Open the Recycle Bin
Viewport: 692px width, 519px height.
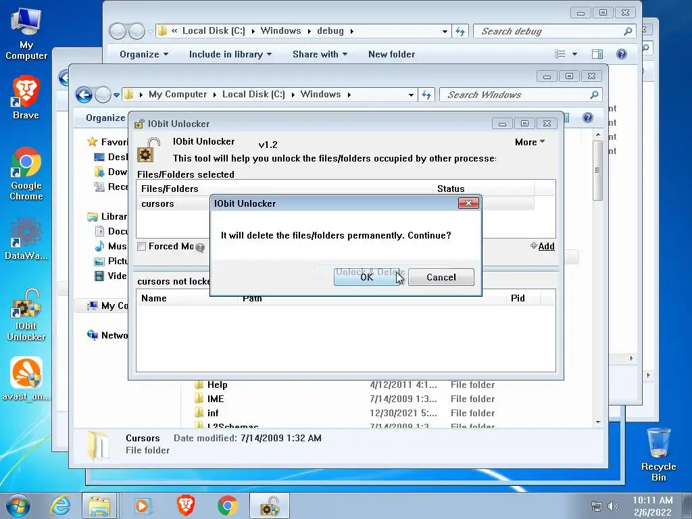tap(658, 455)
